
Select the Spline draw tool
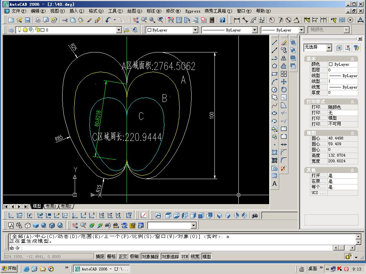[x=274, y=105]
